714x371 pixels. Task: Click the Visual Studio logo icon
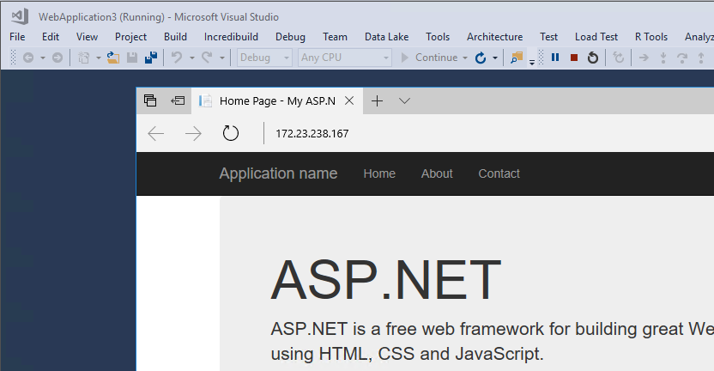[x=20, y=16]
